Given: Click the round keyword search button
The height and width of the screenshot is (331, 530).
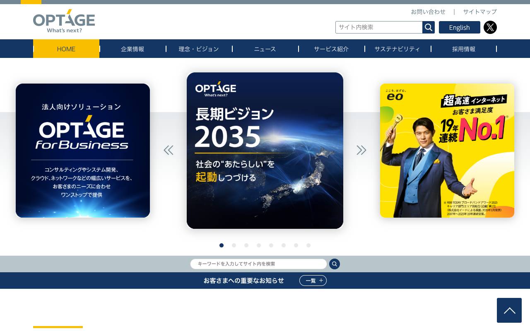Looking at the screenshot, I should pyautogui.click(x=335, y=264).
